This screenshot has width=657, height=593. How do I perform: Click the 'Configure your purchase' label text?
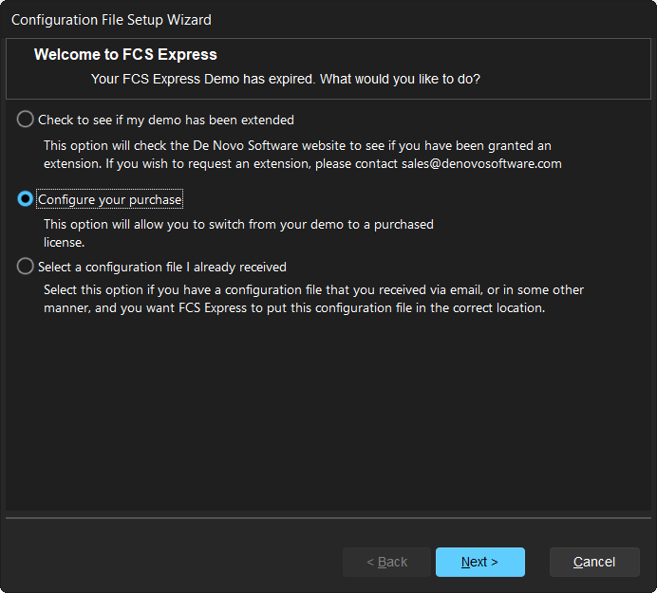(109, 199)
